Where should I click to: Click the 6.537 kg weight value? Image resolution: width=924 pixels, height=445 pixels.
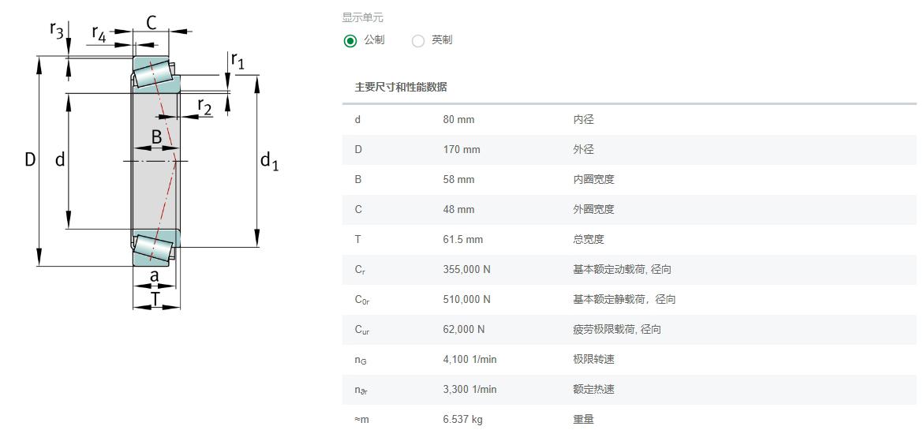(x=462, y=420)
